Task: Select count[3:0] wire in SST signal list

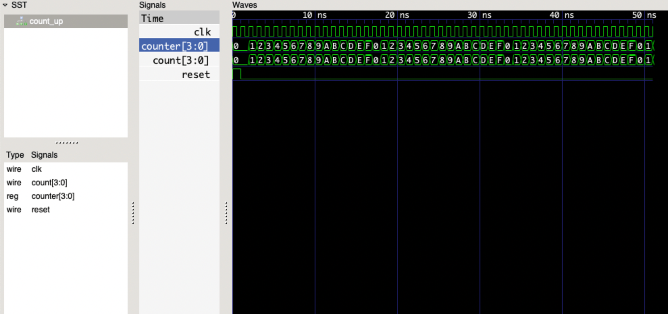Action: pos(49,183)
